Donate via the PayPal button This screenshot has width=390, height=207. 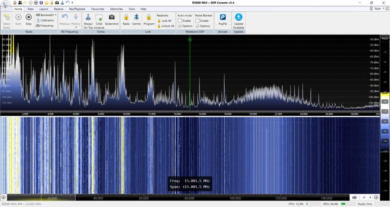(222, 20)
